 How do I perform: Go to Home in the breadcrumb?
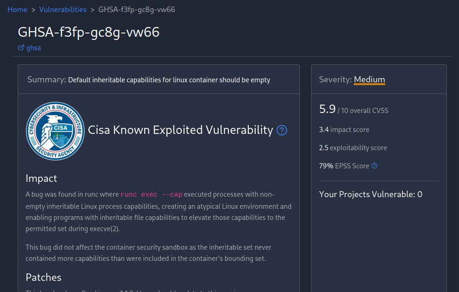pyautogui.click(x=17, y=10)
